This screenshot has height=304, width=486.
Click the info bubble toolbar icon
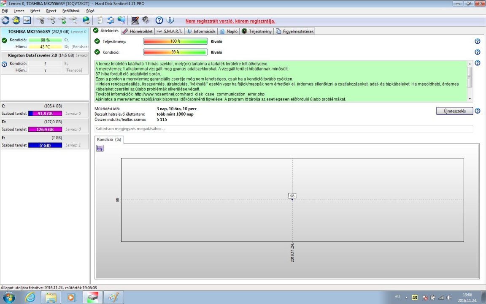[170, 20]
